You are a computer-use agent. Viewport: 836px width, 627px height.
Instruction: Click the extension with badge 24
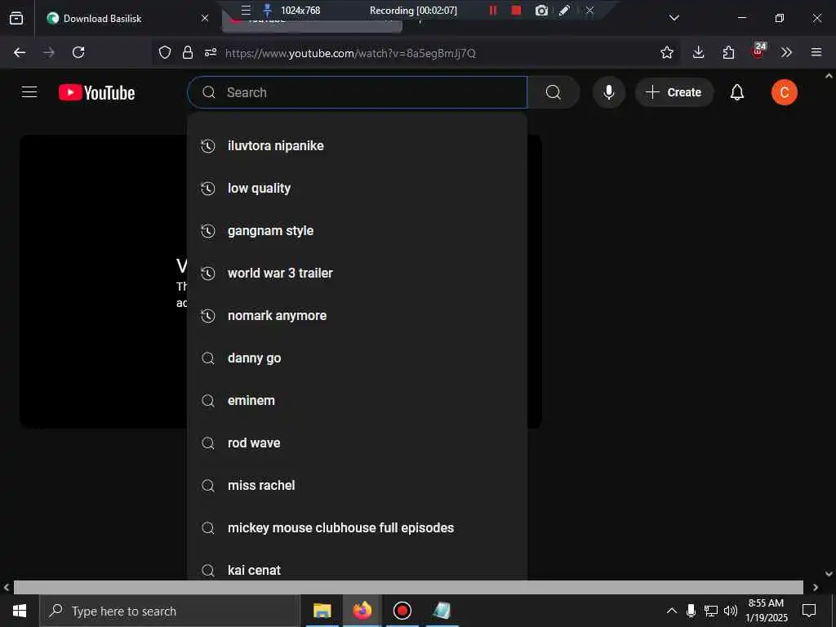coord(758,51)
